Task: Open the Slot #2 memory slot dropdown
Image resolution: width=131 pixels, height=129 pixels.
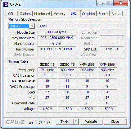Action: click(22, 26)
